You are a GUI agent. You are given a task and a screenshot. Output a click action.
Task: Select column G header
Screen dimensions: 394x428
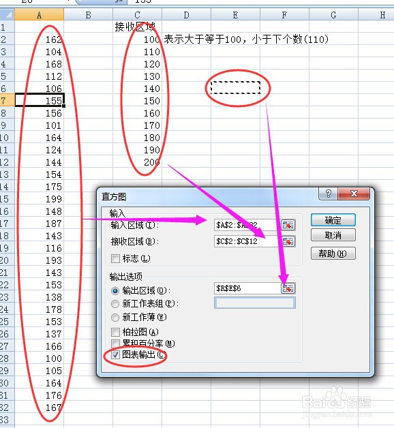click(333, 15)
